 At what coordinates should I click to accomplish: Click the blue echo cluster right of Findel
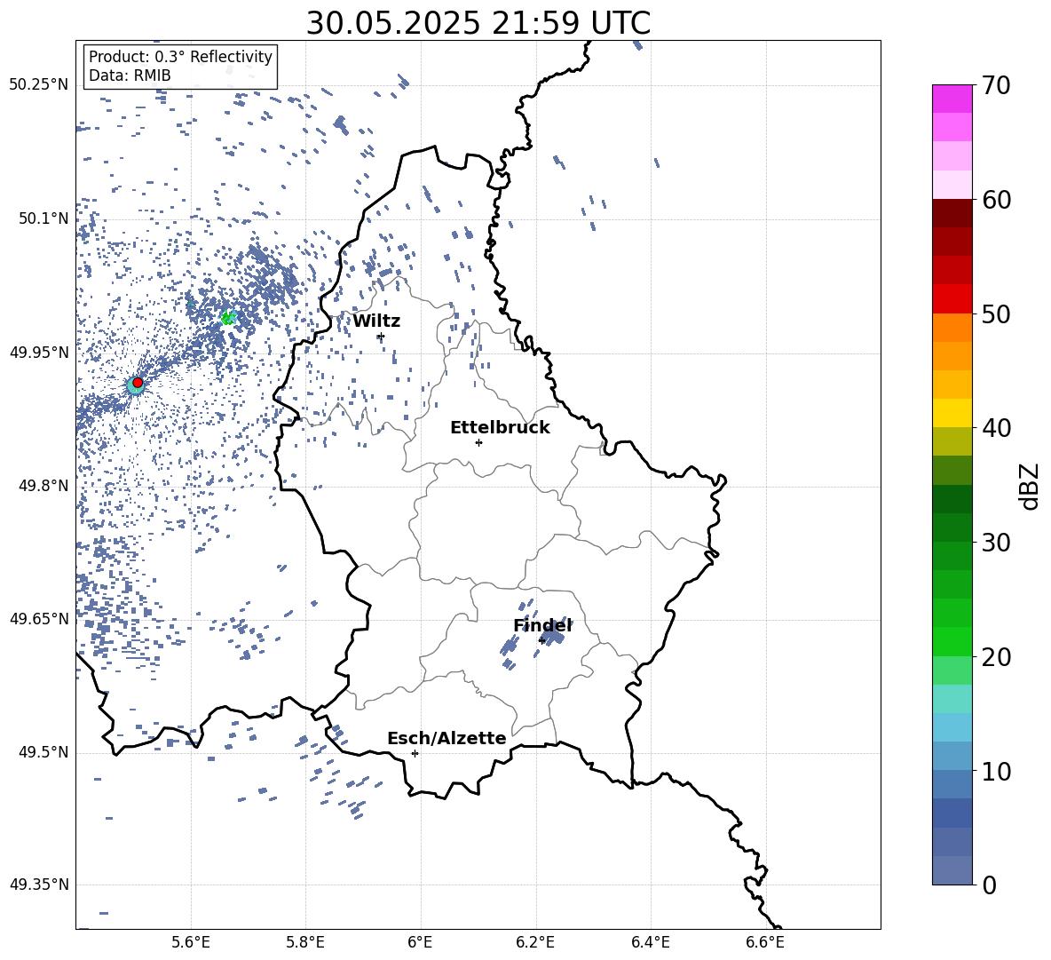554,635
